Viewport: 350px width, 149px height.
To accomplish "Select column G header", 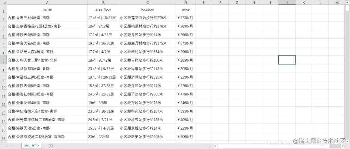I will click(x=237, y=3).
